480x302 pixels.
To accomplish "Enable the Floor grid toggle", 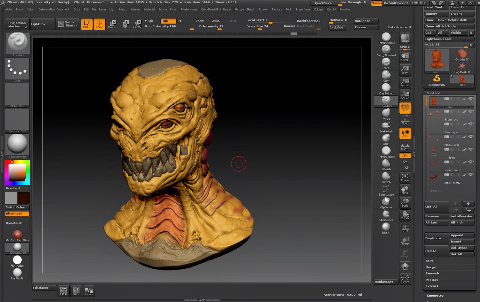I will point(405,121).
